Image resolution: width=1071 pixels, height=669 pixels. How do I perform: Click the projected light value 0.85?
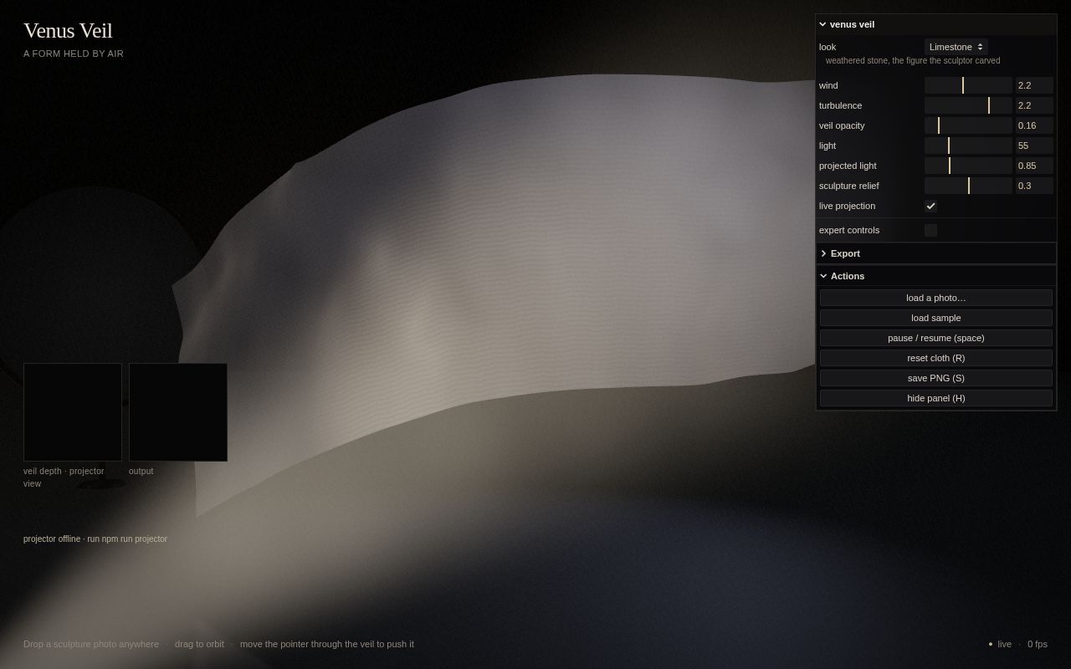tap(1034, 166)
